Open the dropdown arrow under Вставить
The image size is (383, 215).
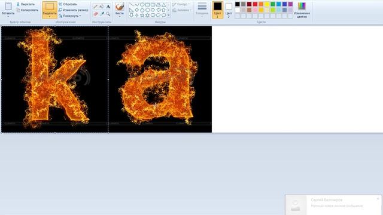click(x=8, y=17)
